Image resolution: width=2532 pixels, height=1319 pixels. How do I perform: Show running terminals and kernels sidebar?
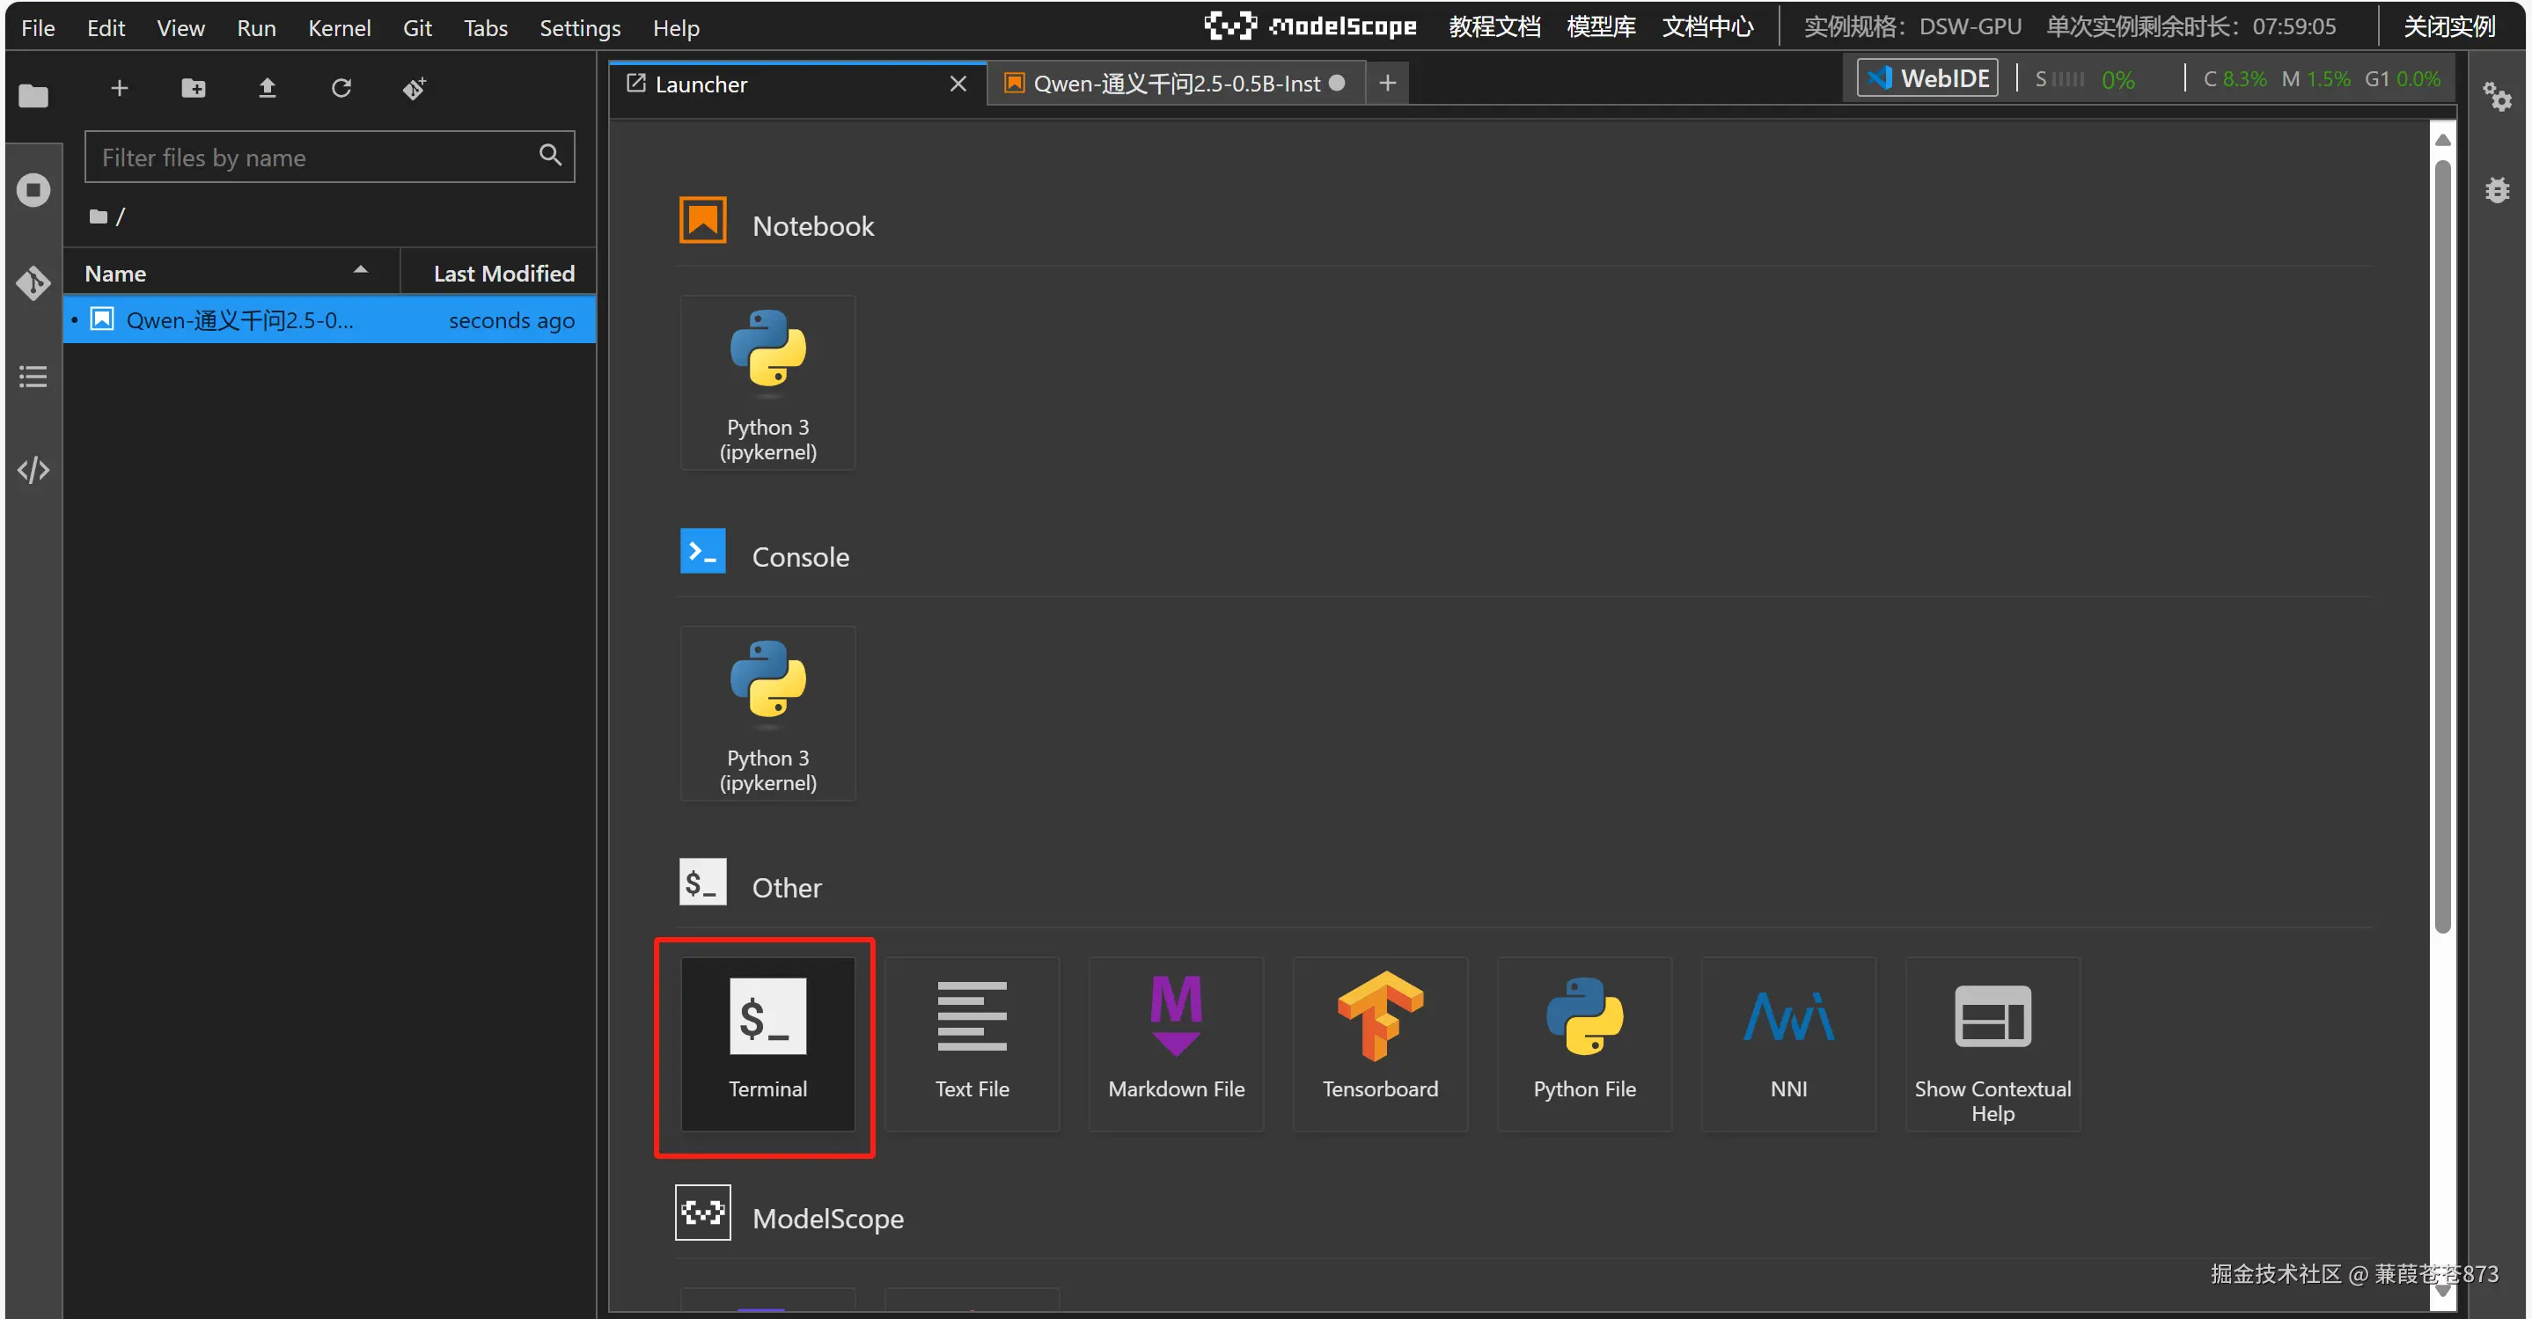33,190
